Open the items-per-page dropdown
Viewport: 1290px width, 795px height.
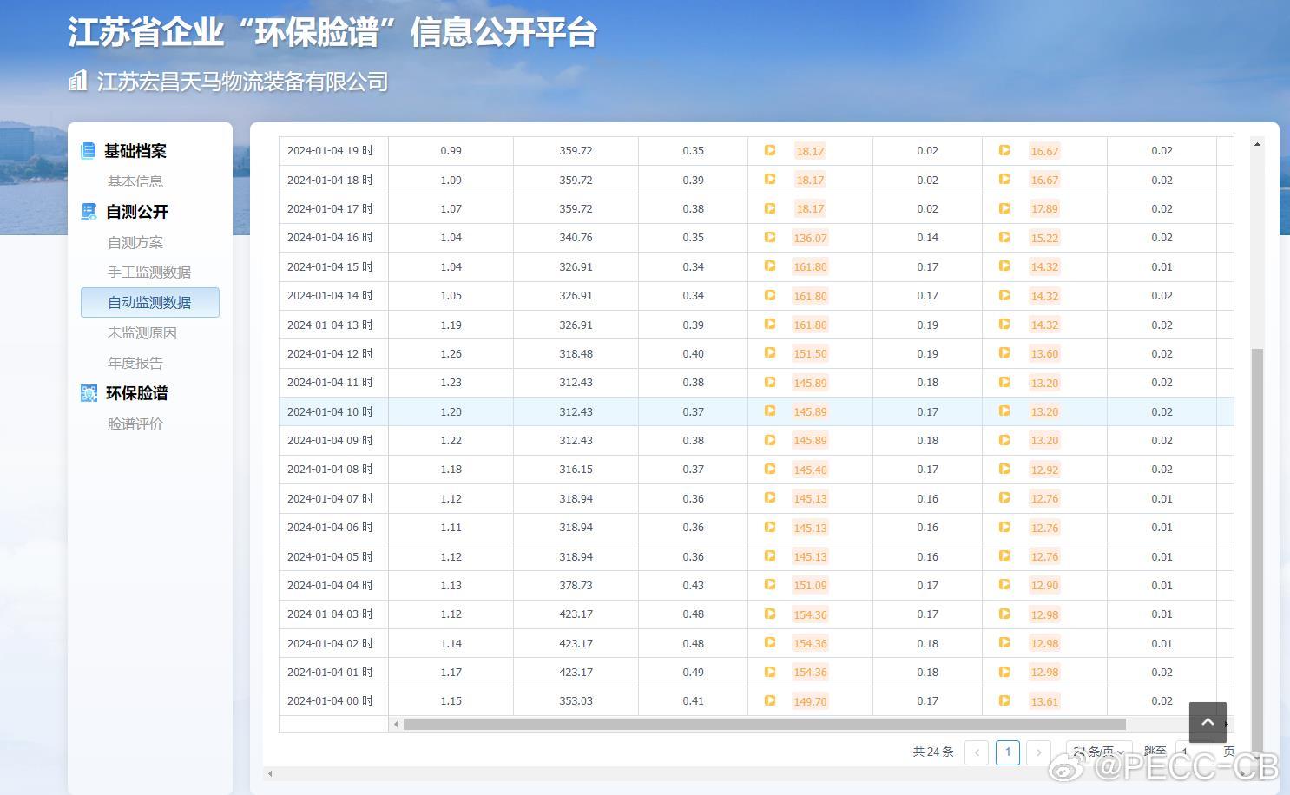click(x=1098, y=752)
